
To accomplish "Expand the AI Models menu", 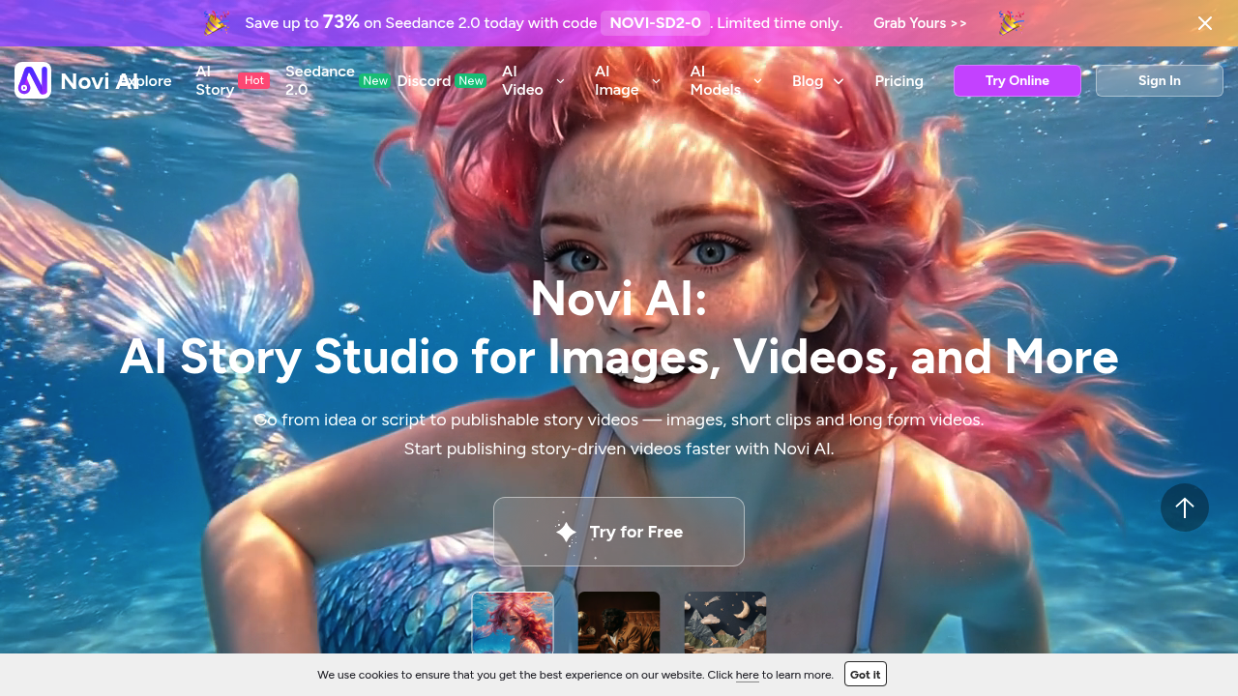I will coord(725,81).
